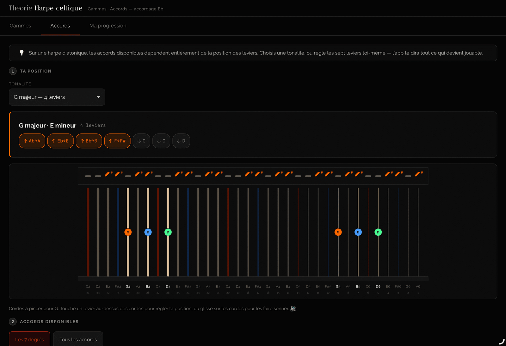Screen dimensions: 506x346
Task: Lower the raised lever above the F#4 string
Action: [x=258, y=174]
